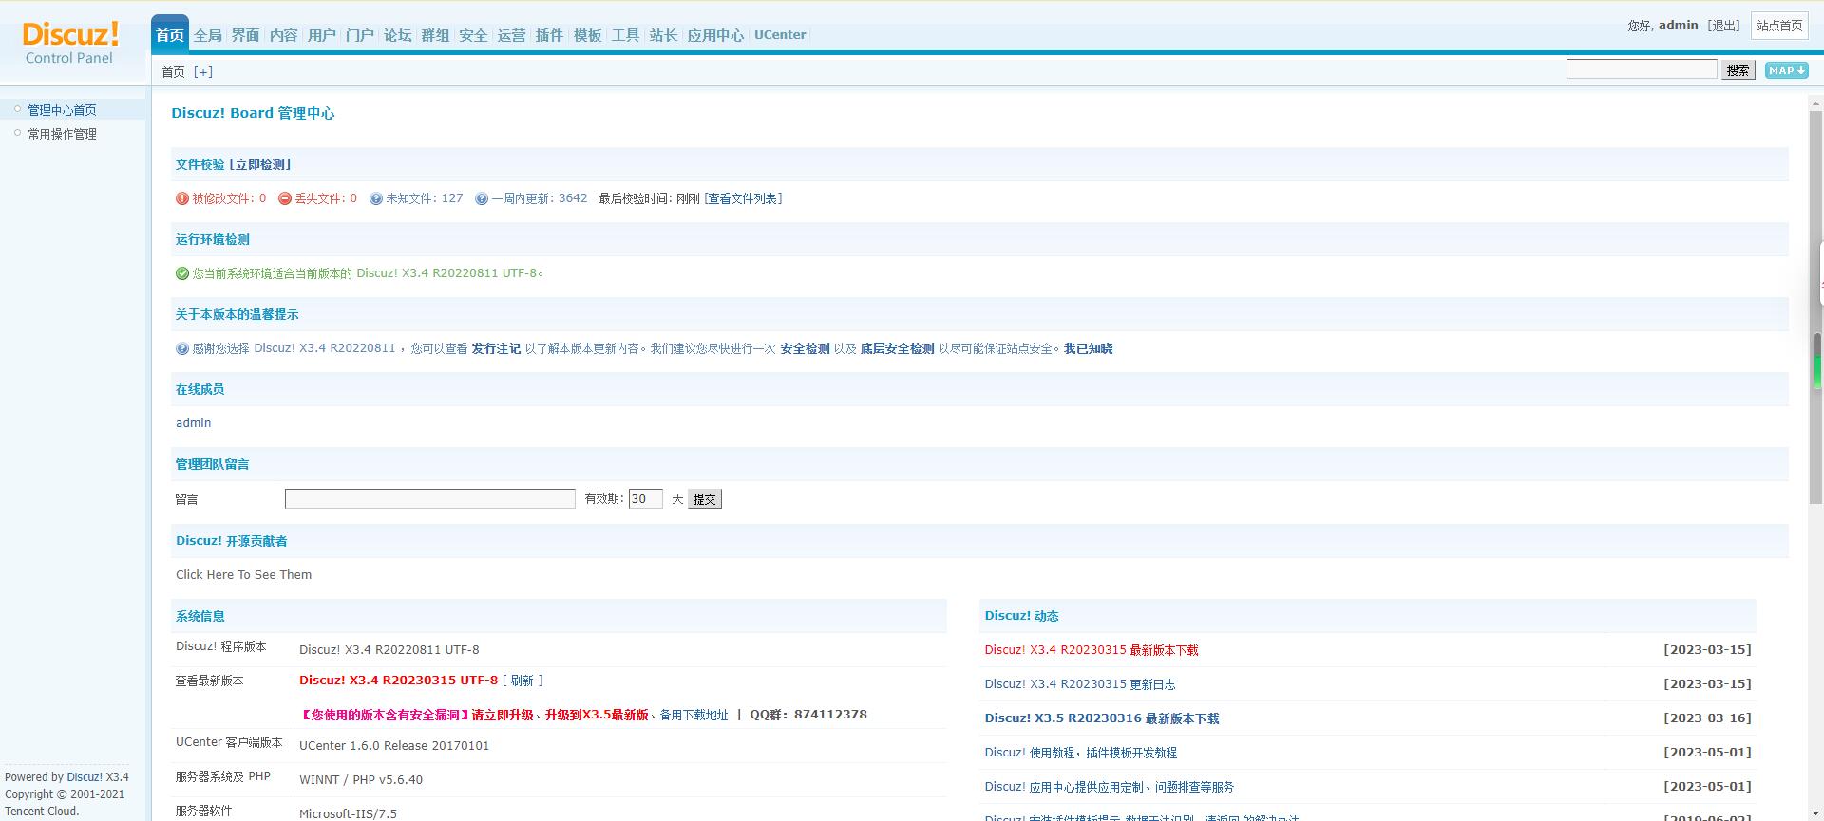
Task: Click the [+] add shortcut link
Action: (x=203, y=72)
